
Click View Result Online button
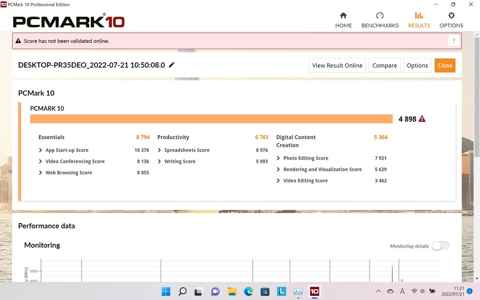click(x=337, y=66)
